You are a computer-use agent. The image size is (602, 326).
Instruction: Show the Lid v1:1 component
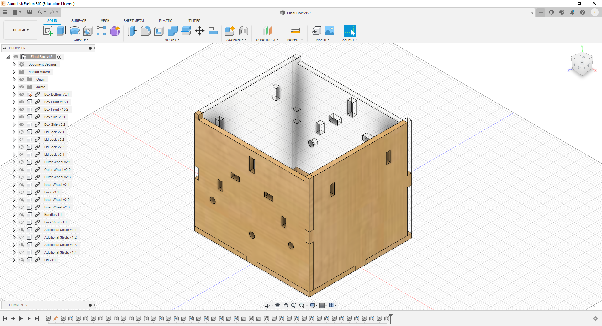[22, 260]
